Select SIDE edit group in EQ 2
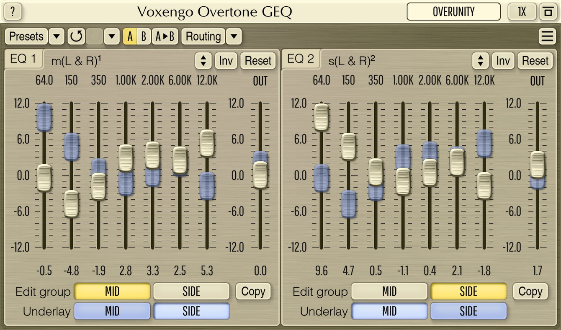 point(468,291)
